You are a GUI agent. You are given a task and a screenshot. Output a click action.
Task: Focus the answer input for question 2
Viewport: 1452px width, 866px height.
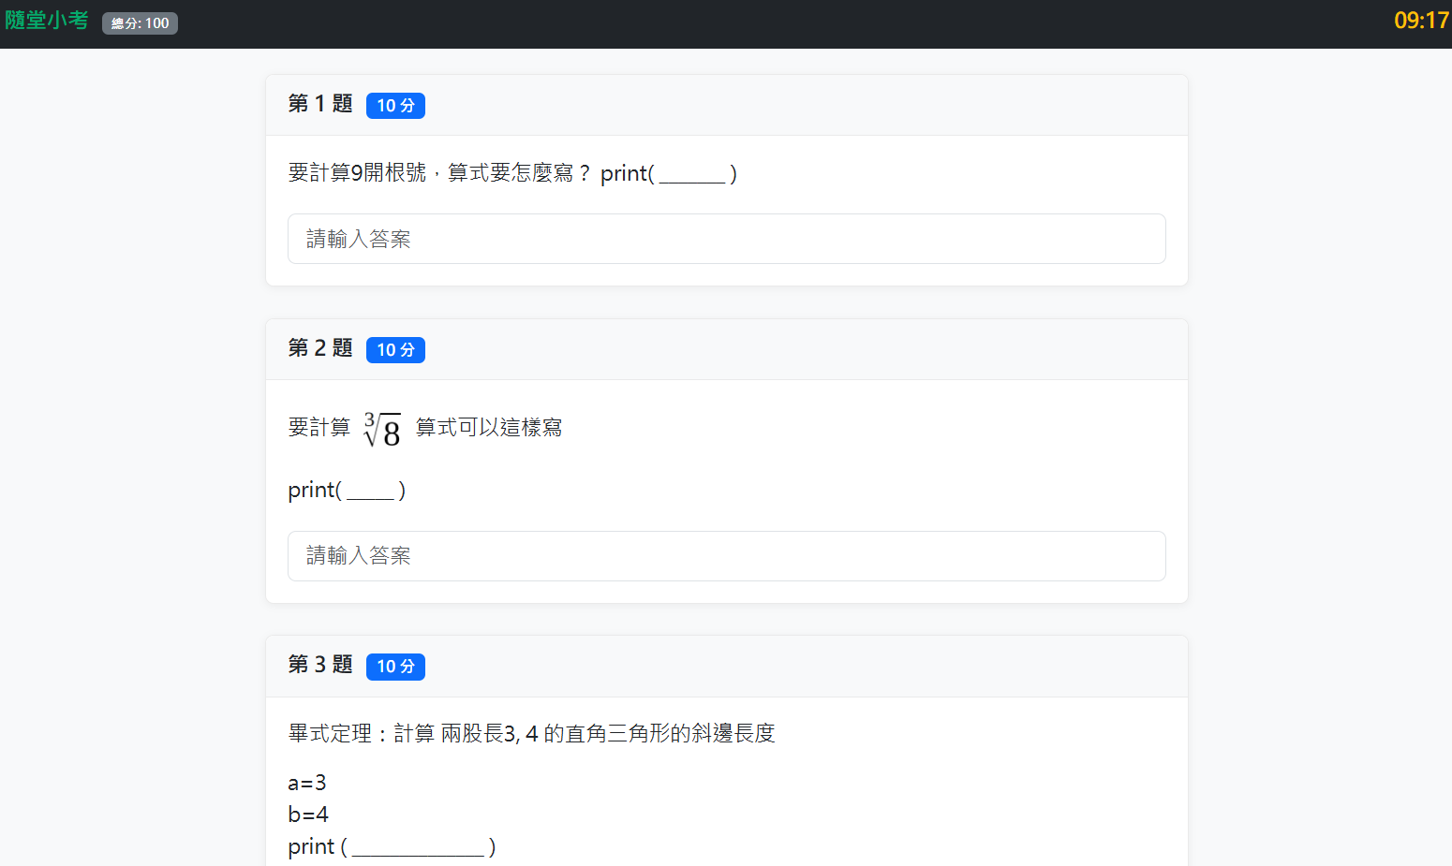(726, 556)
